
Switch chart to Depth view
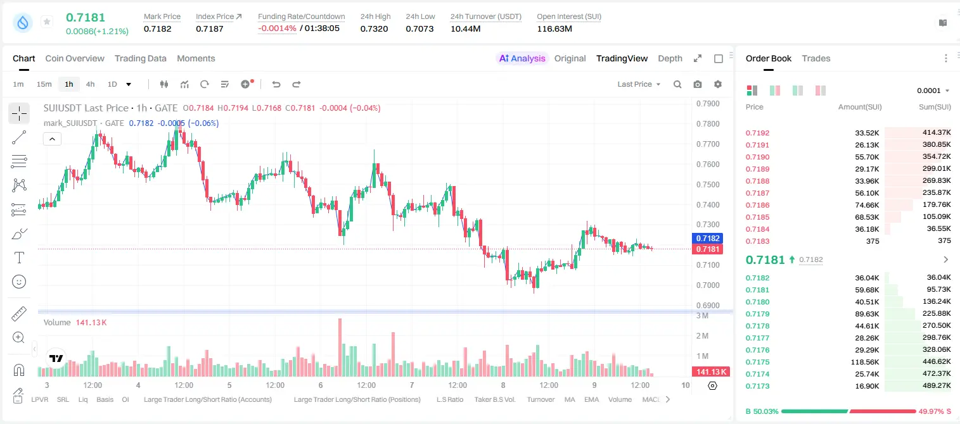(x=670, y=58)
